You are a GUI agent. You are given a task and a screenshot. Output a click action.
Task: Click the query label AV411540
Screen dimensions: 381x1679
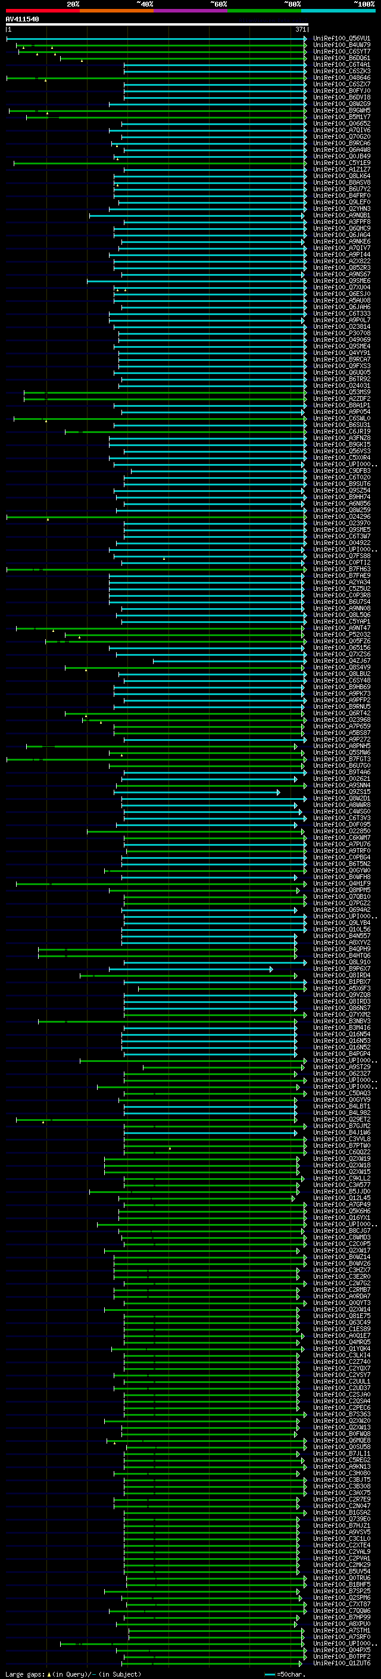click(22, 20)
